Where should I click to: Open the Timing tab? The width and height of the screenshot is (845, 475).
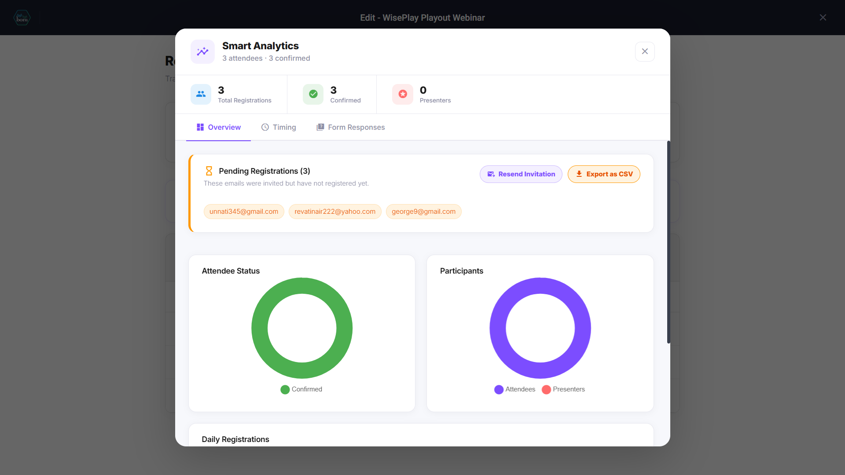point(279,127)
